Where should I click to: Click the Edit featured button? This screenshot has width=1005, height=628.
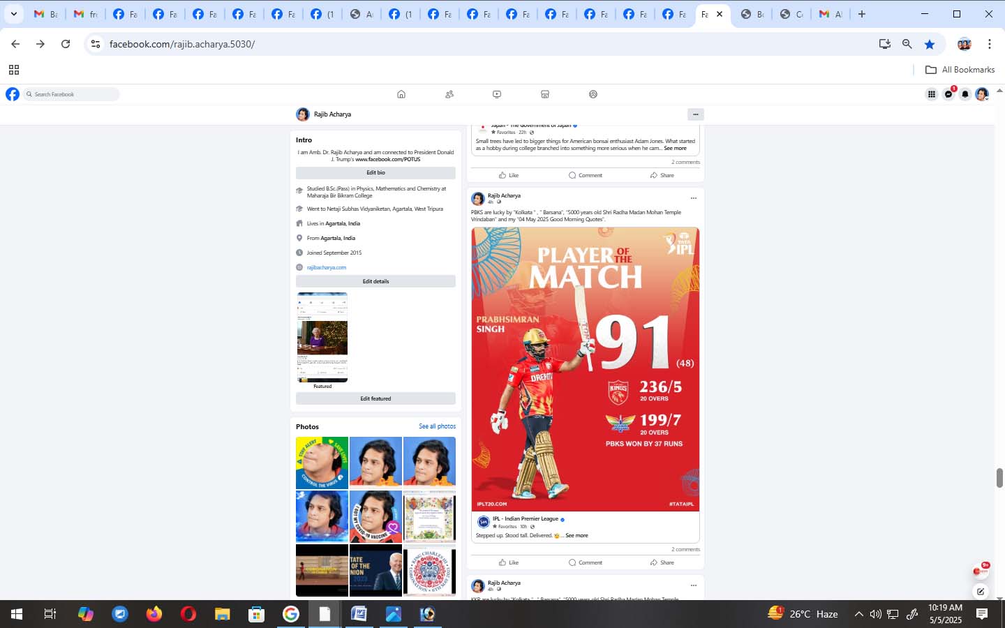pos(375,398)
